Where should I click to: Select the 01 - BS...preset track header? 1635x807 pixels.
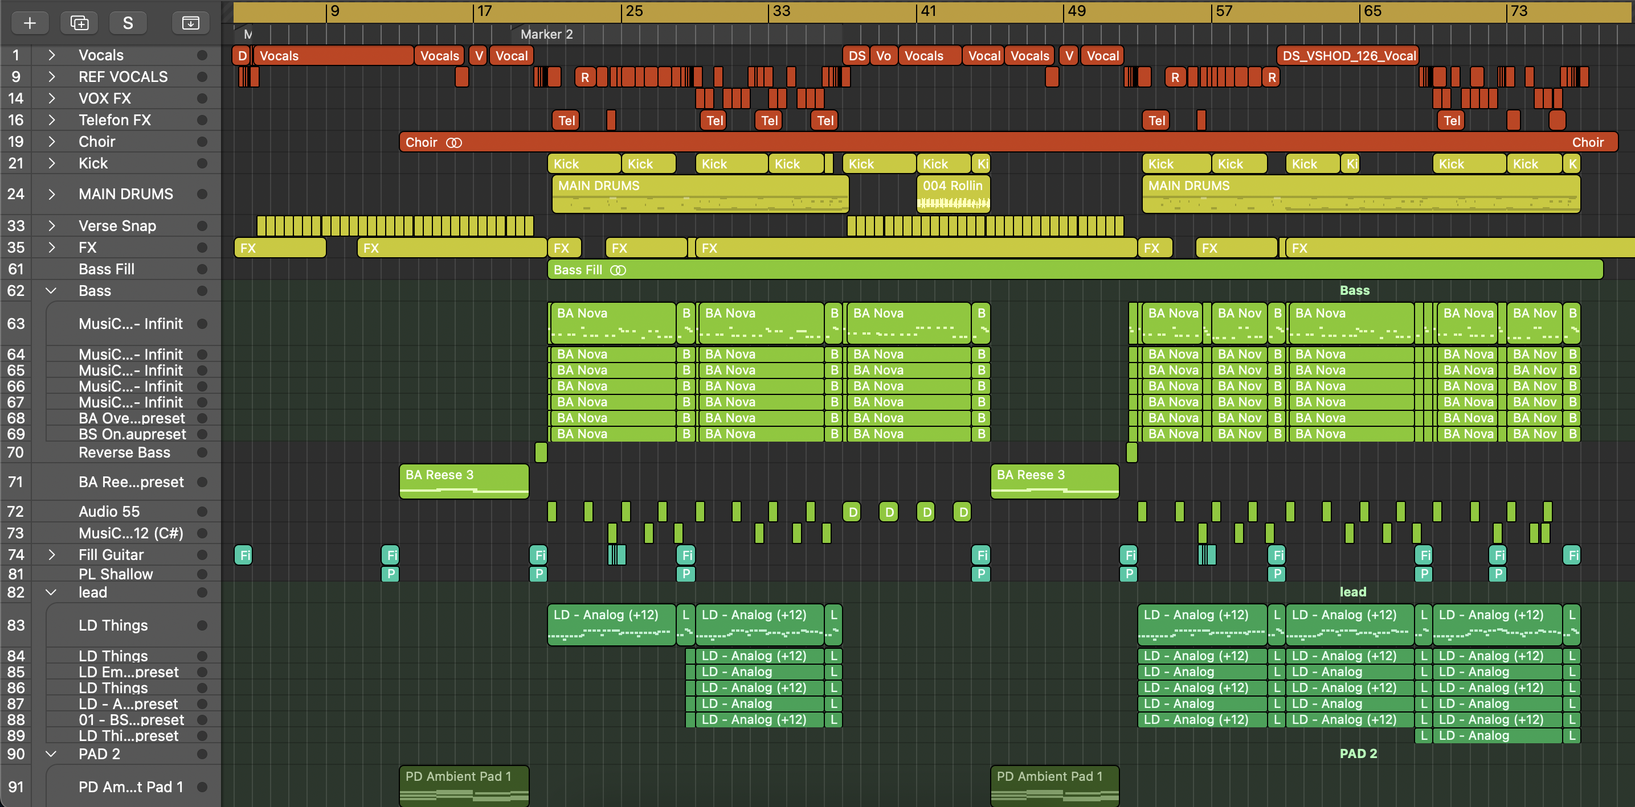pyautogui.click(x=111, y=720)
